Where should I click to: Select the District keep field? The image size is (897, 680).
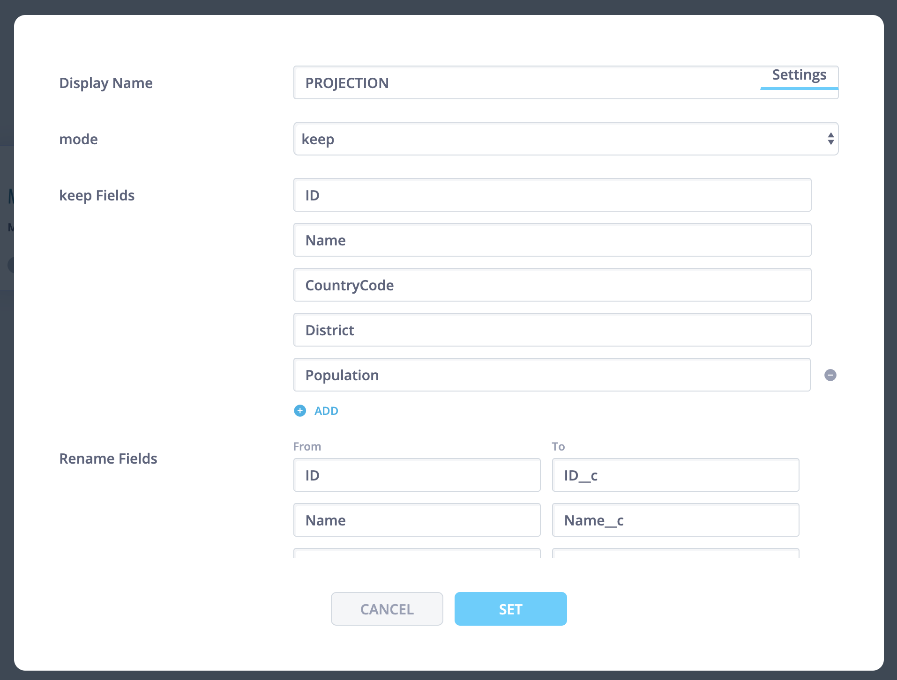pyautogui.click(x=552, y=330)
